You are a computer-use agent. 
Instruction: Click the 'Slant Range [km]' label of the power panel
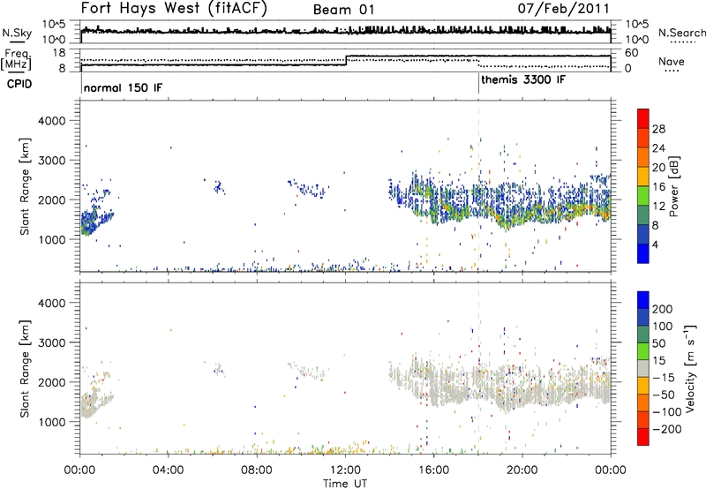25,186
